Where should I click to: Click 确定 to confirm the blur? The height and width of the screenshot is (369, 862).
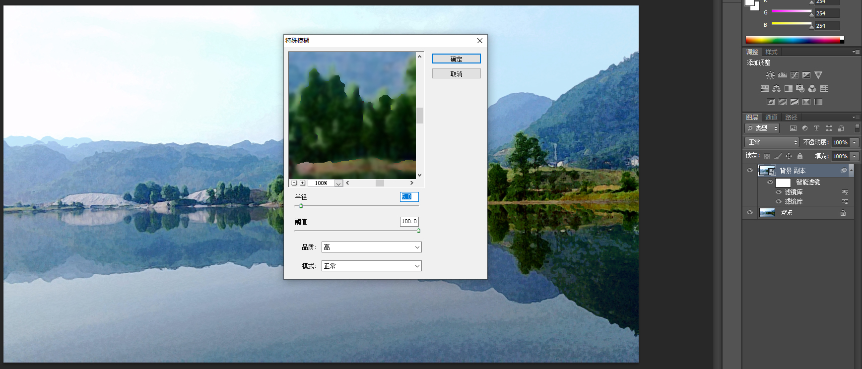pyautogui.click(x=456, y=59)
